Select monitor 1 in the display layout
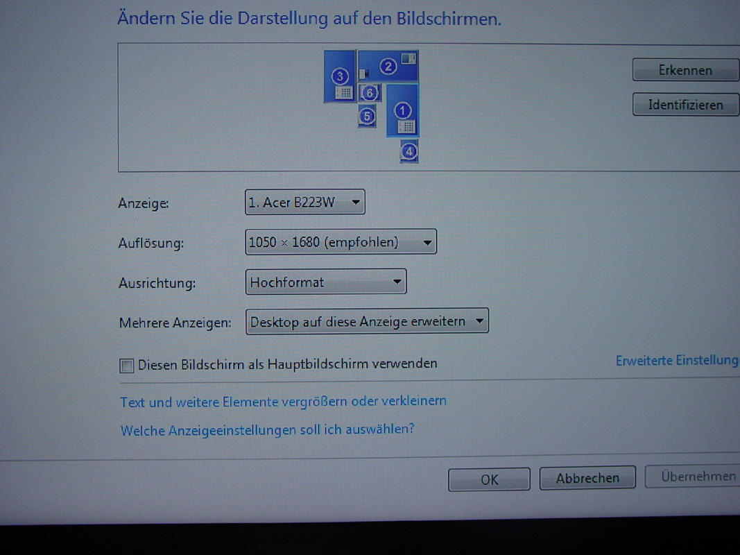This screenshot has height=555, width=740. [403, 110]
